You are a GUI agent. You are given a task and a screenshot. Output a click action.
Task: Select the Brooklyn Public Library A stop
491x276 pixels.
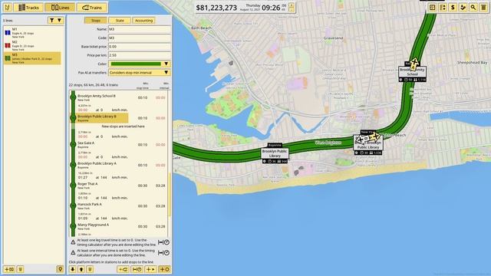[x=100, y=165]
